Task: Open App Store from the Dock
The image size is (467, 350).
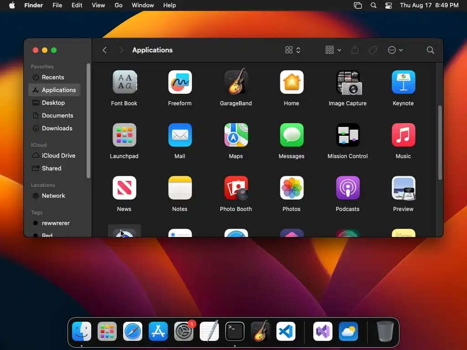Action: click(158, 331)
